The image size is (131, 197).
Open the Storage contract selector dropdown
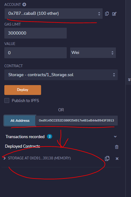coord(61,75)
